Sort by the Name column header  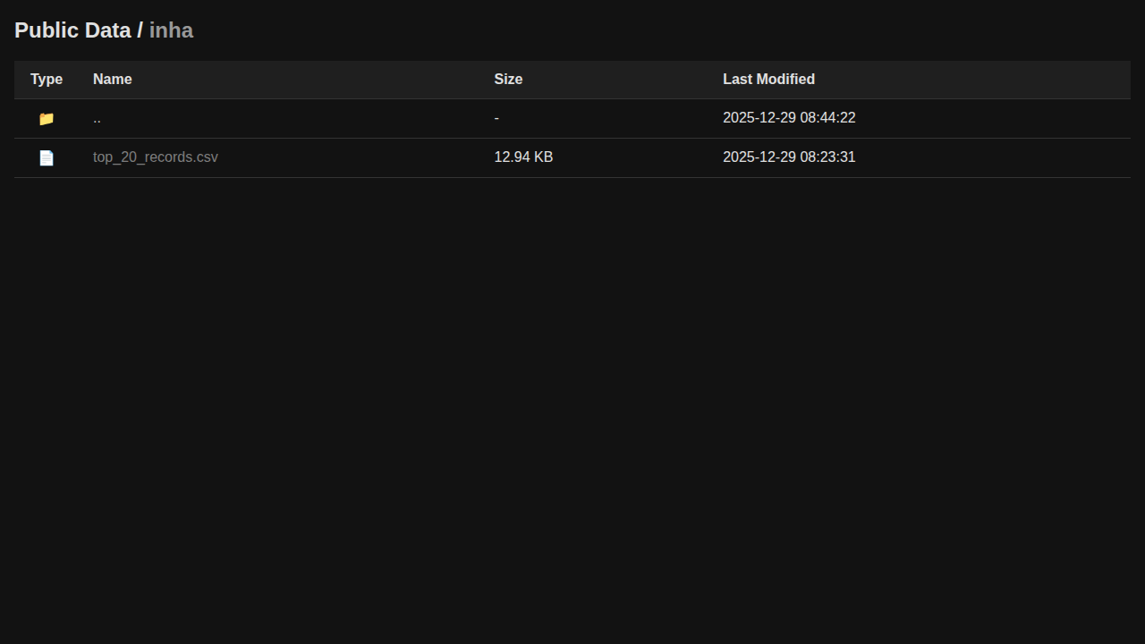pyautogui.click(x=112, y=80)
